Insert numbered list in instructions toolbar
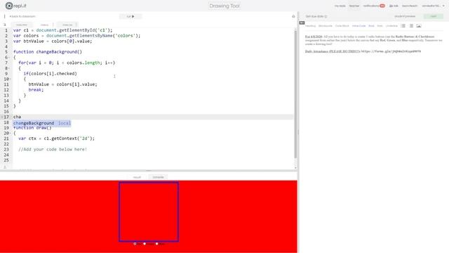Viewport: 449px width, 253px height. [403, 26]
